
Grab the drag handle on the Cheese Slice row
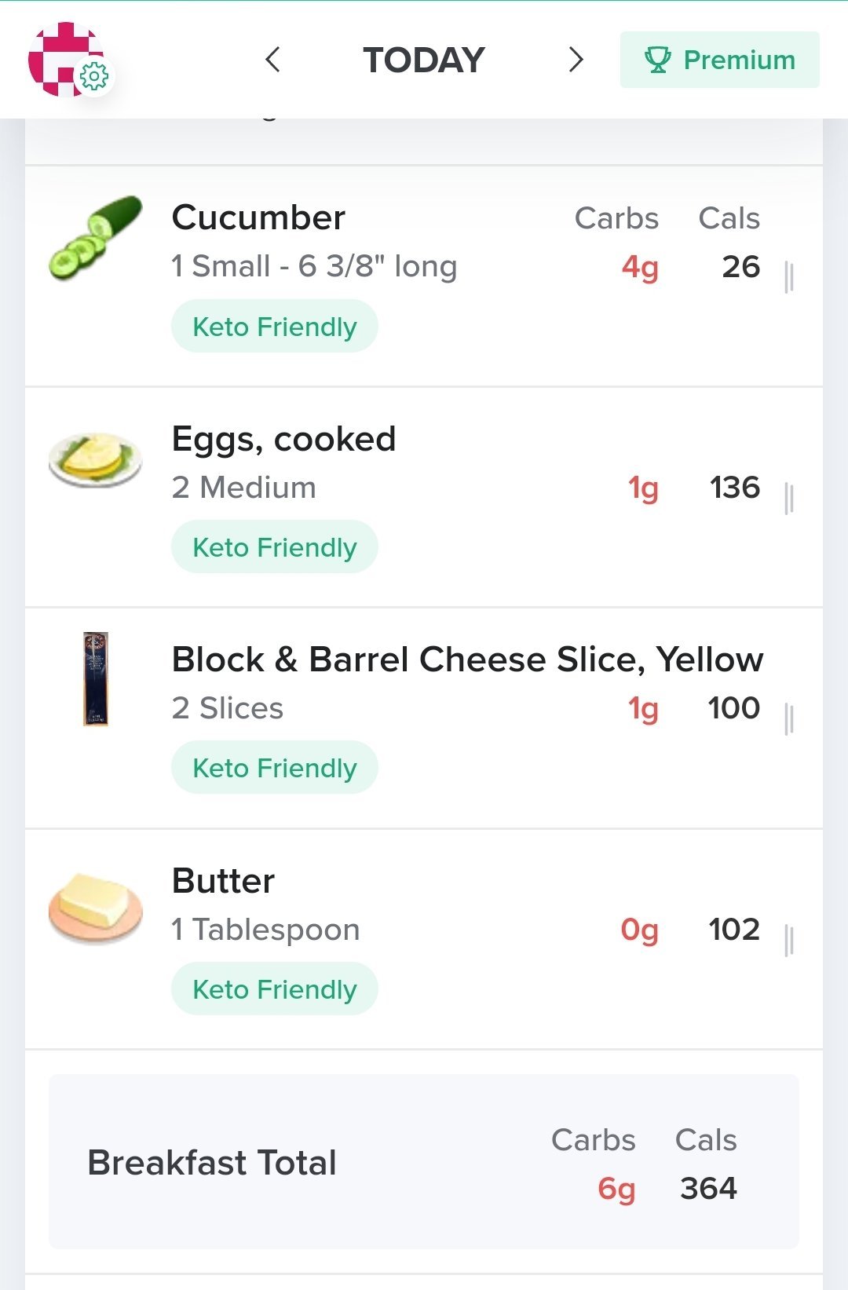(x=789, y=719)
